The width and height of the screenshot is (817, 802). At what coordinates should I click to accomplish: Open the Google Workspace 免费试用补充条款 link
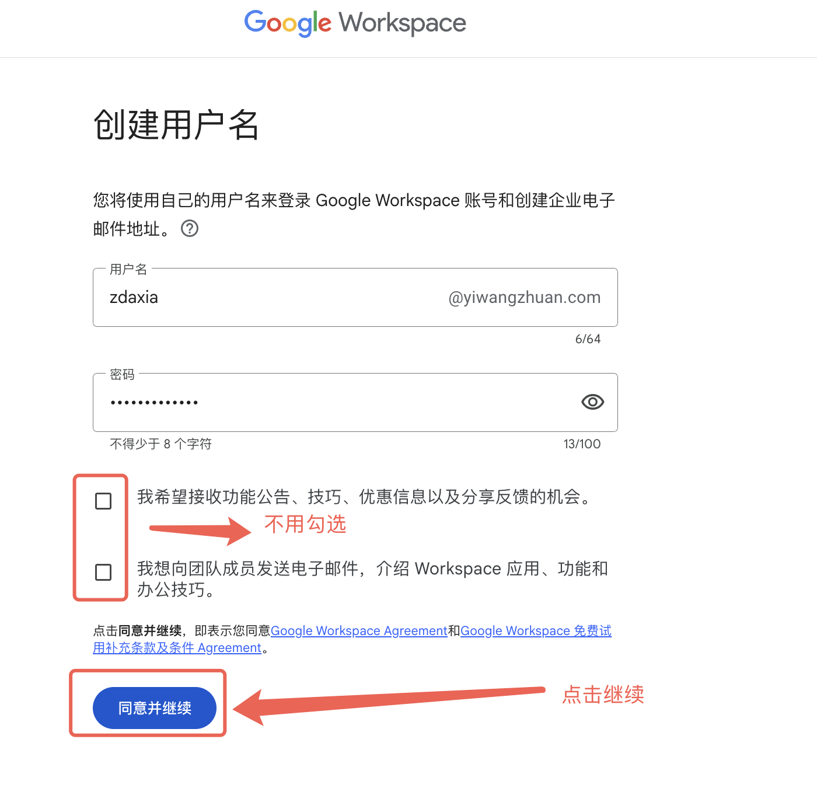[x=352, y=639]
